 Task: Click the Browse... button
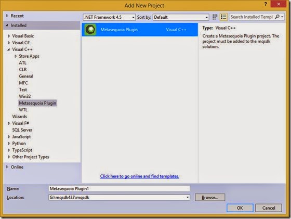click(210, 197)
